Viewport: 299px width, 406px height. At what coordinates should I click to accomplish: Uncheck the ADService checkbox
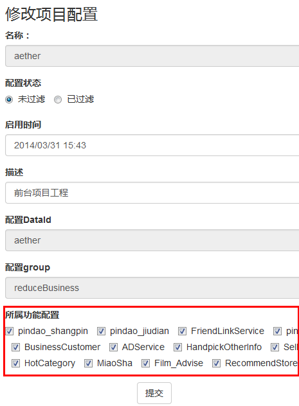click(x=113, y=348)
